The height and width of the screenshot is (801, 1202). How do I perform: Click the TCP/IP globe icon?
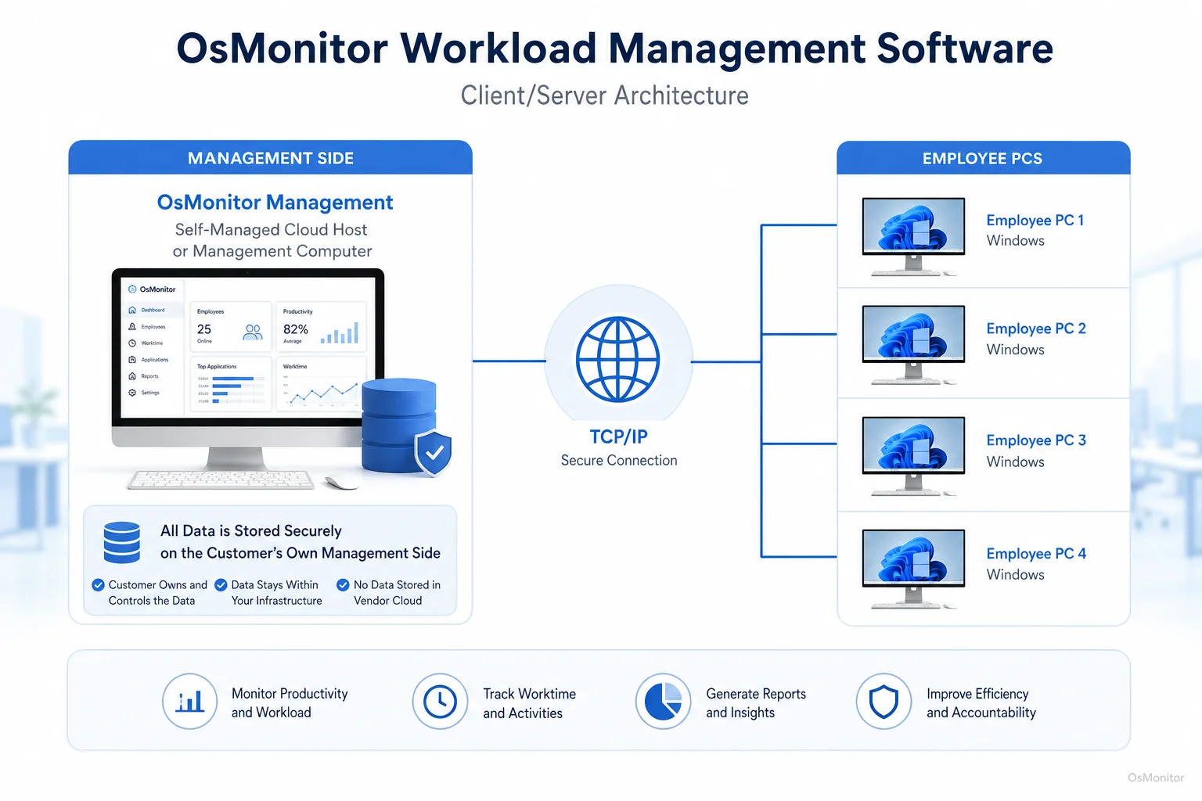click(x=618, y=359)
